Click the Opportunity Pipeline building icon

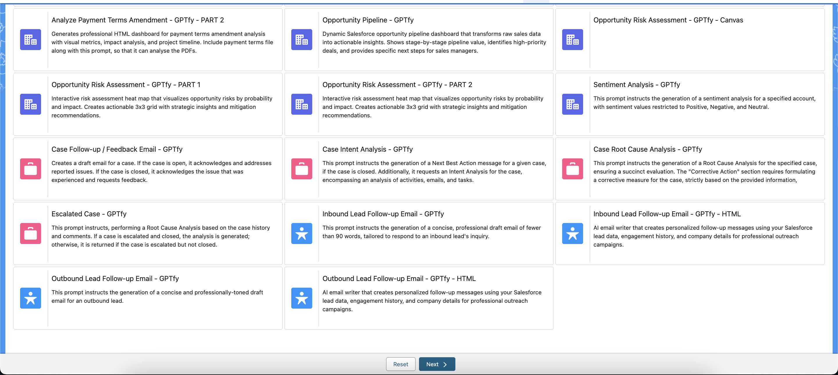(301, 40)
